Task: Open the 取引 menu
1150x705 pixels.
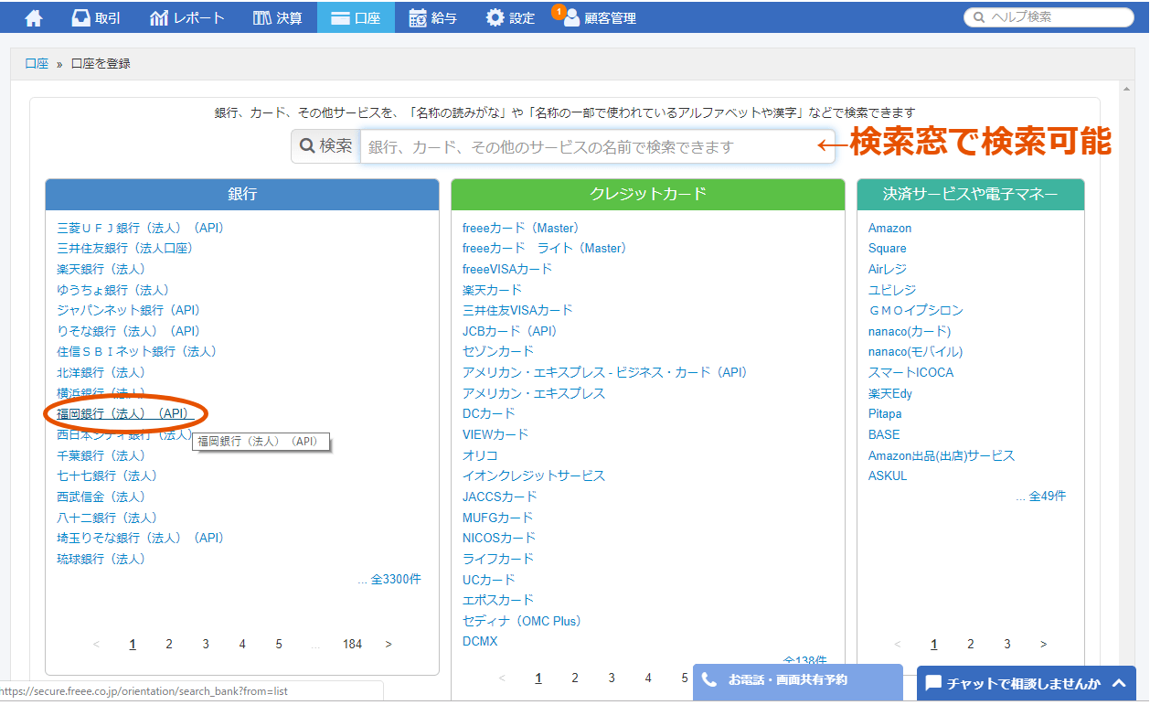Action: pyautogui.click(x=95, y=17)
